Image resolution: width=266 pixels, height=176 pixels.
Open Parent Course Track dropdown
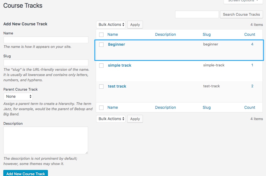click(x=18, y=96)
